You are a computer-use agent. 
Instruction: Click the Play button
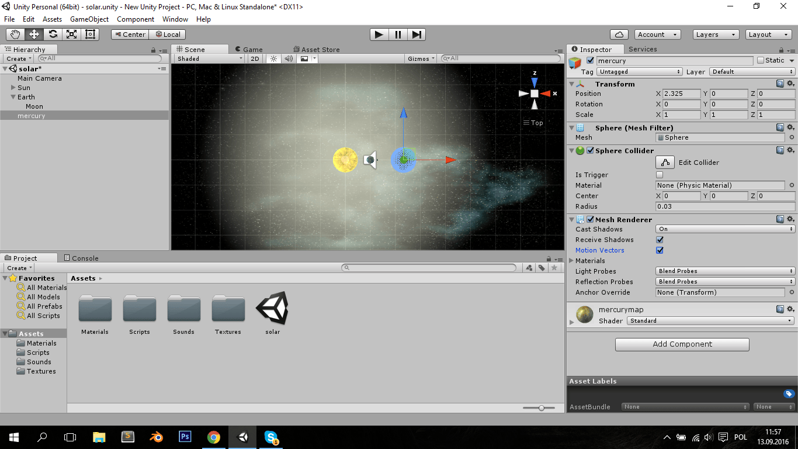pyautogui.click(x=379, y=34)
